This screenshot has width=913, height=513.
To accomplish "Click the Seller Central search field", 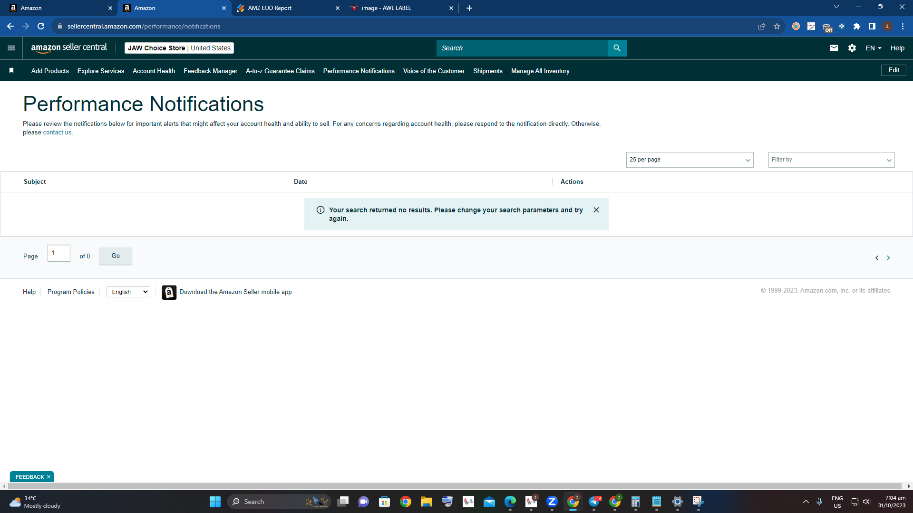I will [x=522, y=48].
